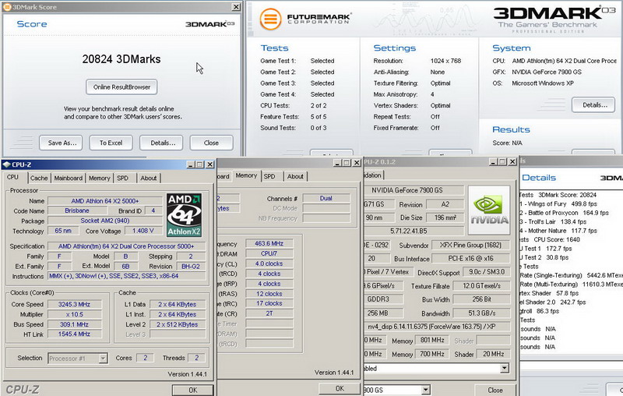
Task: Select the SPD tab in front CPU-Z
Action: 123,178
